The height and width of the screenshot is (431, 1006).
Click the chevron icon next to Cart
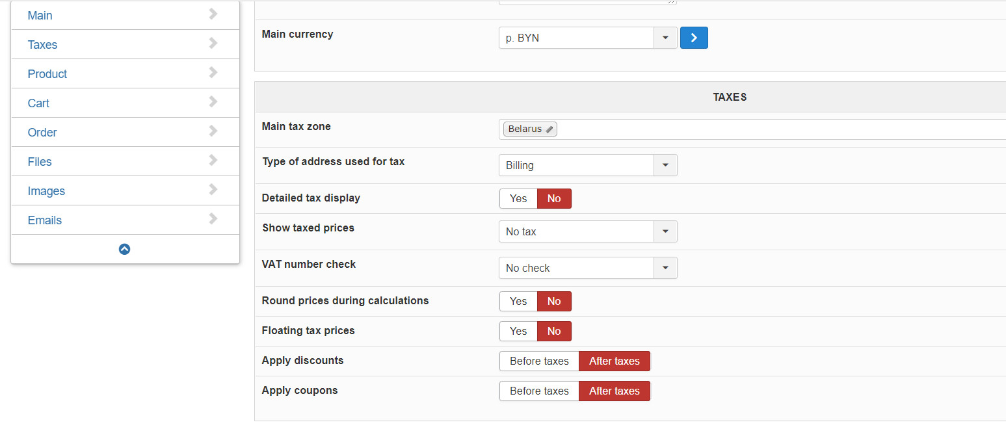[213, 102]
